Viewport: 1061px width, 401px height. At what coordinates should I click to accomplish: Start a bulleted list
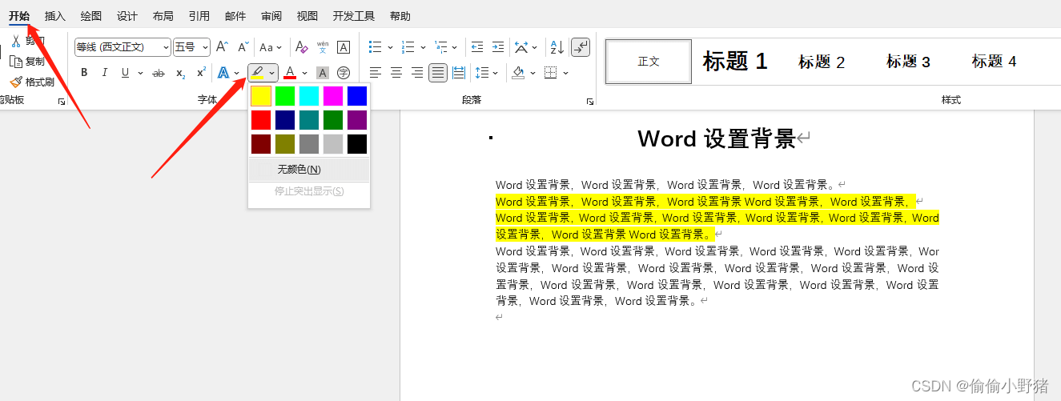376,47
